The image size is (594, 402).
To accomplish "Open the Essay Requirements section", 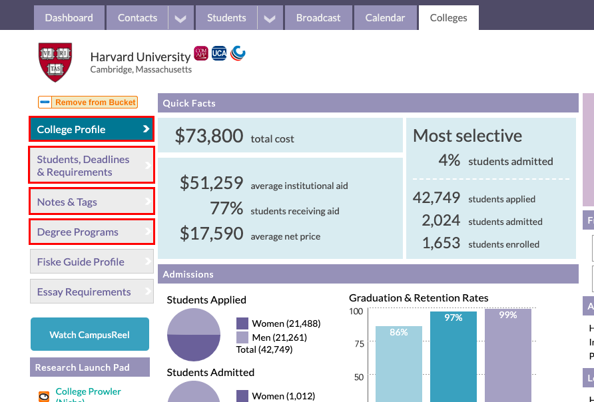I will click(x=92, y=292).
